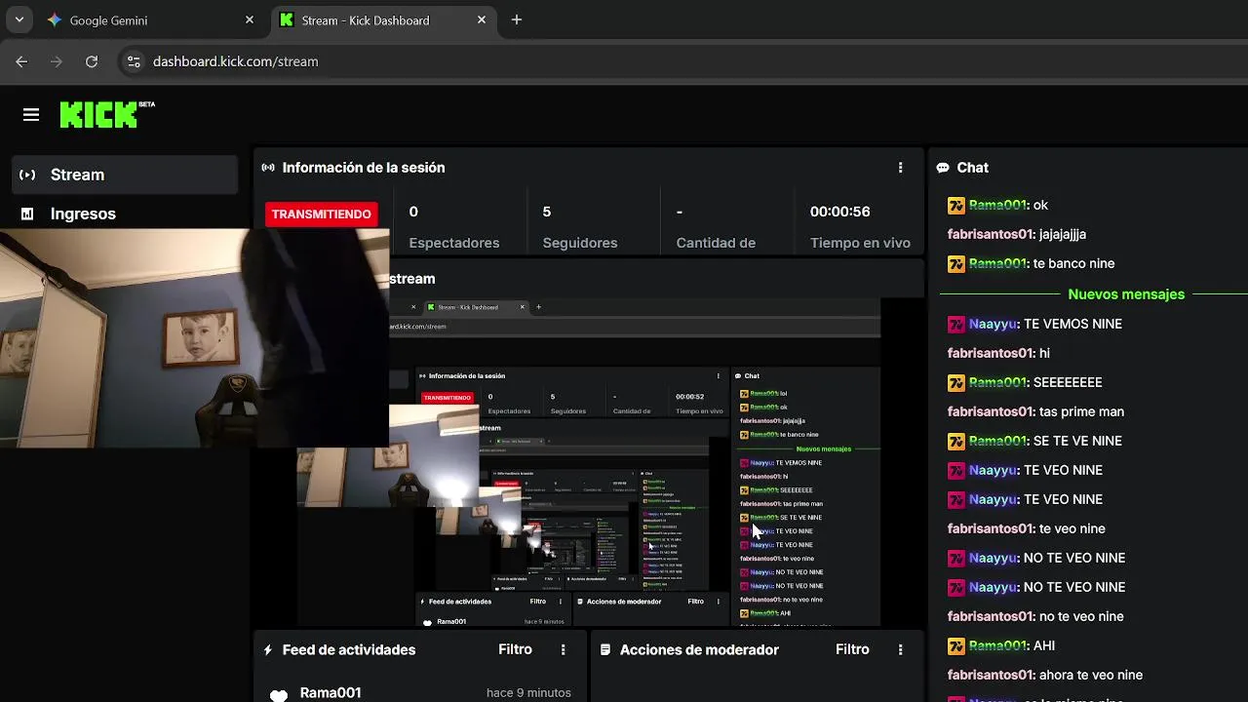Open Acciones de moderador three-dot menu
Viewport: 1248px width, 702px height.
(x=900, y=649)
